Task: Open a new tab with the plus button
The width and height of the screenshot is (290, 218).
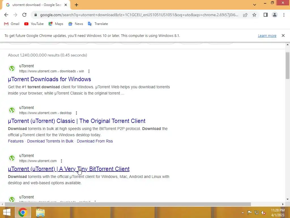Action: pyautogui.click(x=76, y=5)
